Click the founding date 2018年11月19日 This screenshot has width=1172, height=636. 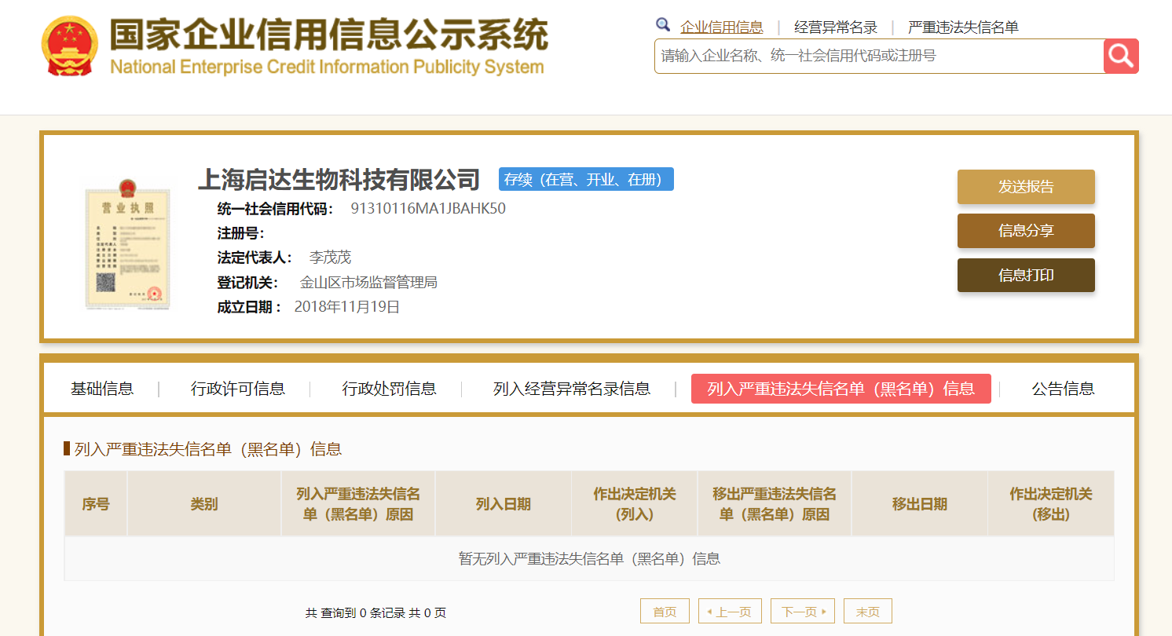tap(347, 307)
